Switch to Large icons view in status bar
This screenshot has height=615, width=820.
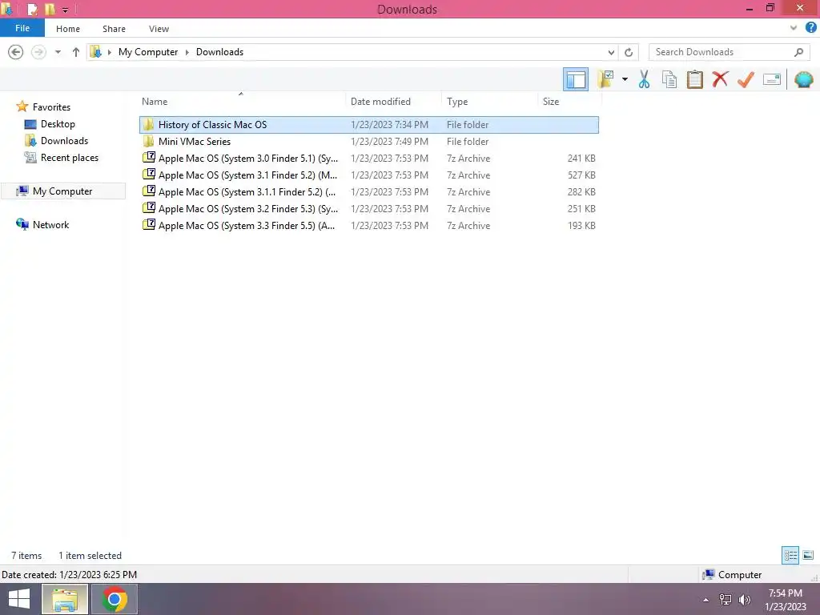coord(807,555)
